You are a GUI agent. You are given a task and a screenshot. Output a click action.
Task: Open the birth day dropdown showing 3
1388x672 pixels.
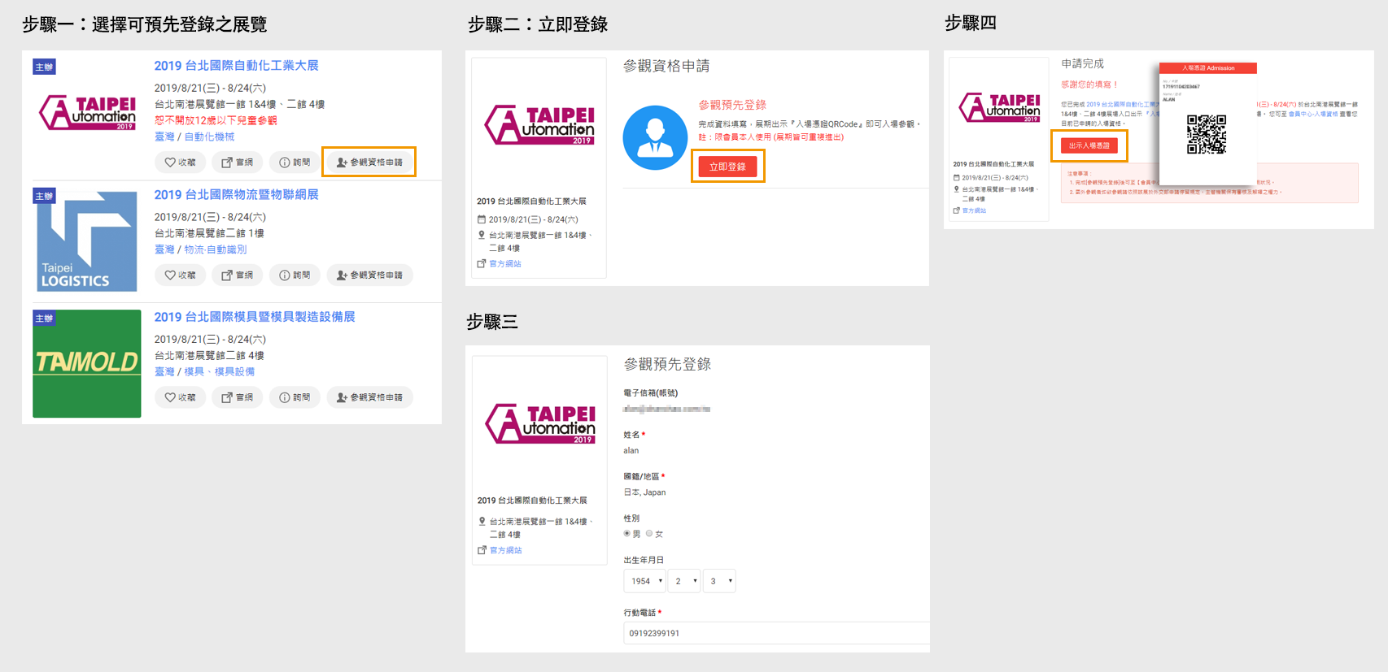(x=719, y=581)
